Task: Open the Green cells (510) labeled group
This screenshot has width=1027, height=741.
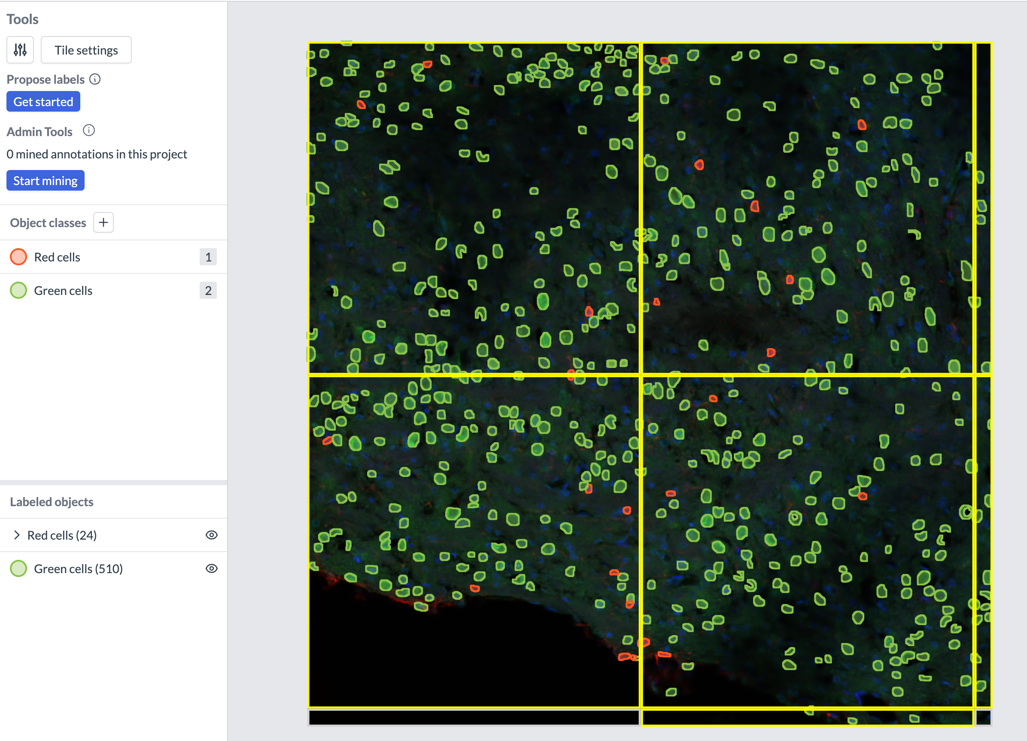Action: [78, 568]
